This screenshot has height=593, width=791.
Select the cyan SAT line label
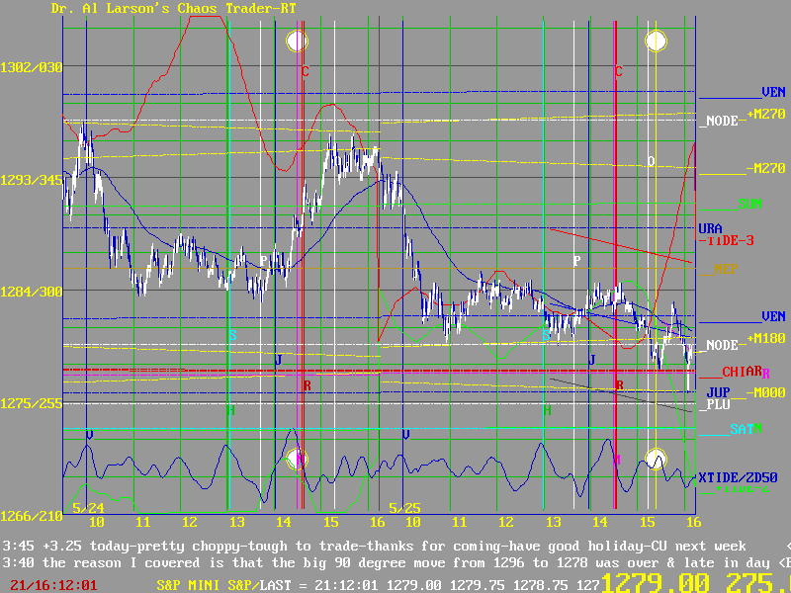click(x=742, y=429)
